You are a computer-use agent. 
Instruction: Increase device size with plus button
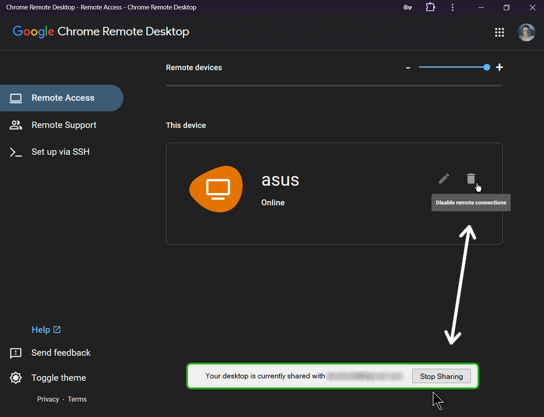(x=499, y=67)
